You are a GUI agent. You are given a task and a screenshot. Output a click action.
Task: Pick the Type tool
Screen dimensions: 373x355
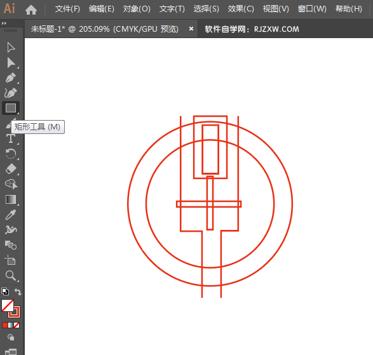(11, 138)
